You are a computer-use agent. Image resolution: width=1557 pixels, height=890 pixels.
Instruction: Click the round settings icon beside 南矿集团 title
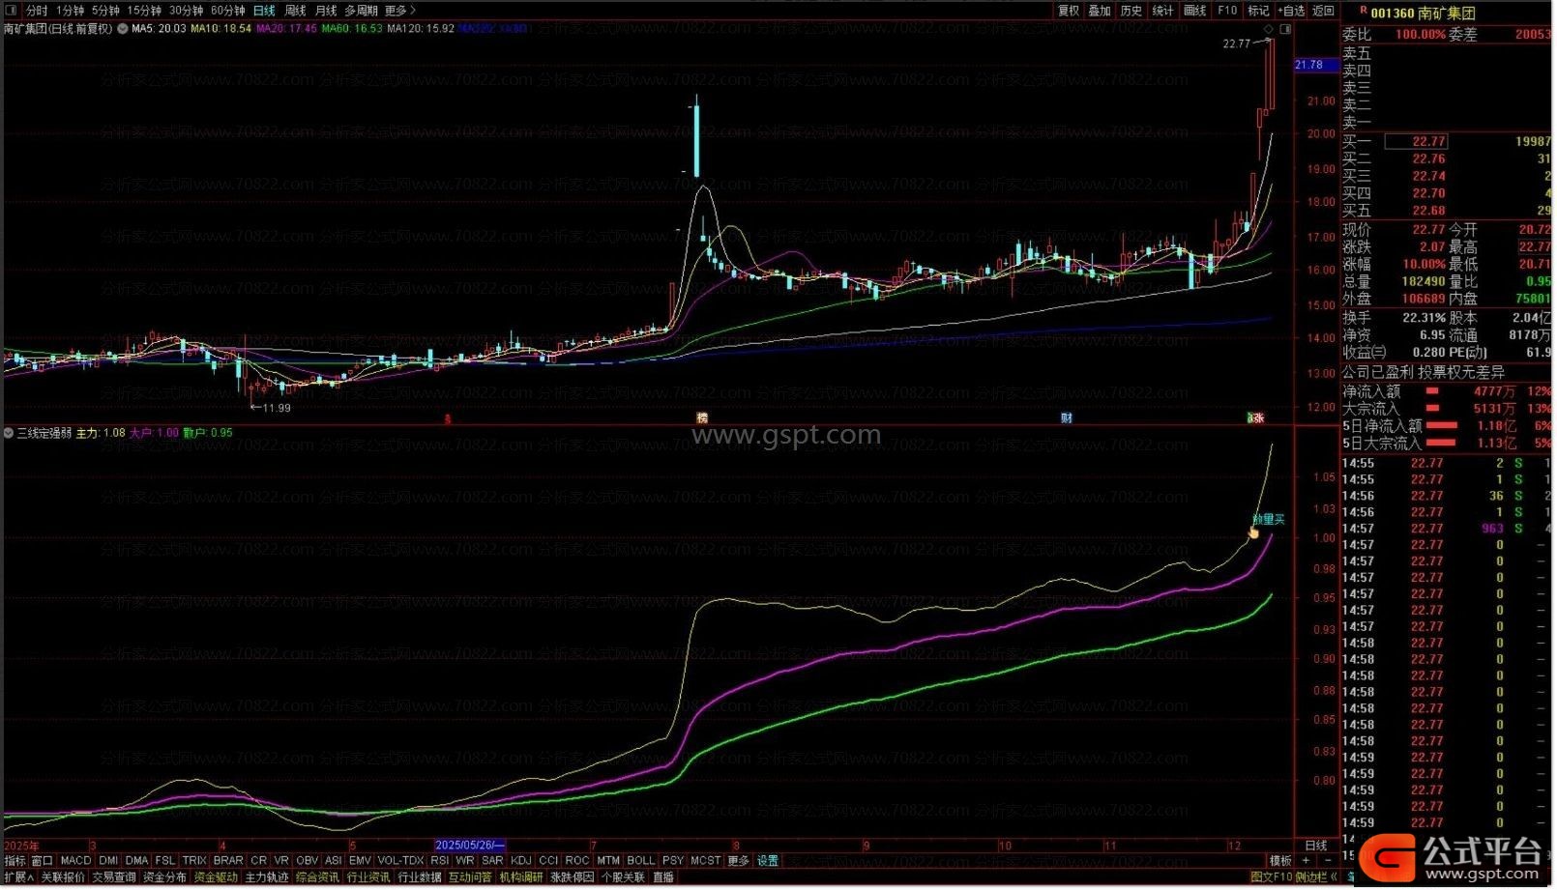tap(123, 29)
